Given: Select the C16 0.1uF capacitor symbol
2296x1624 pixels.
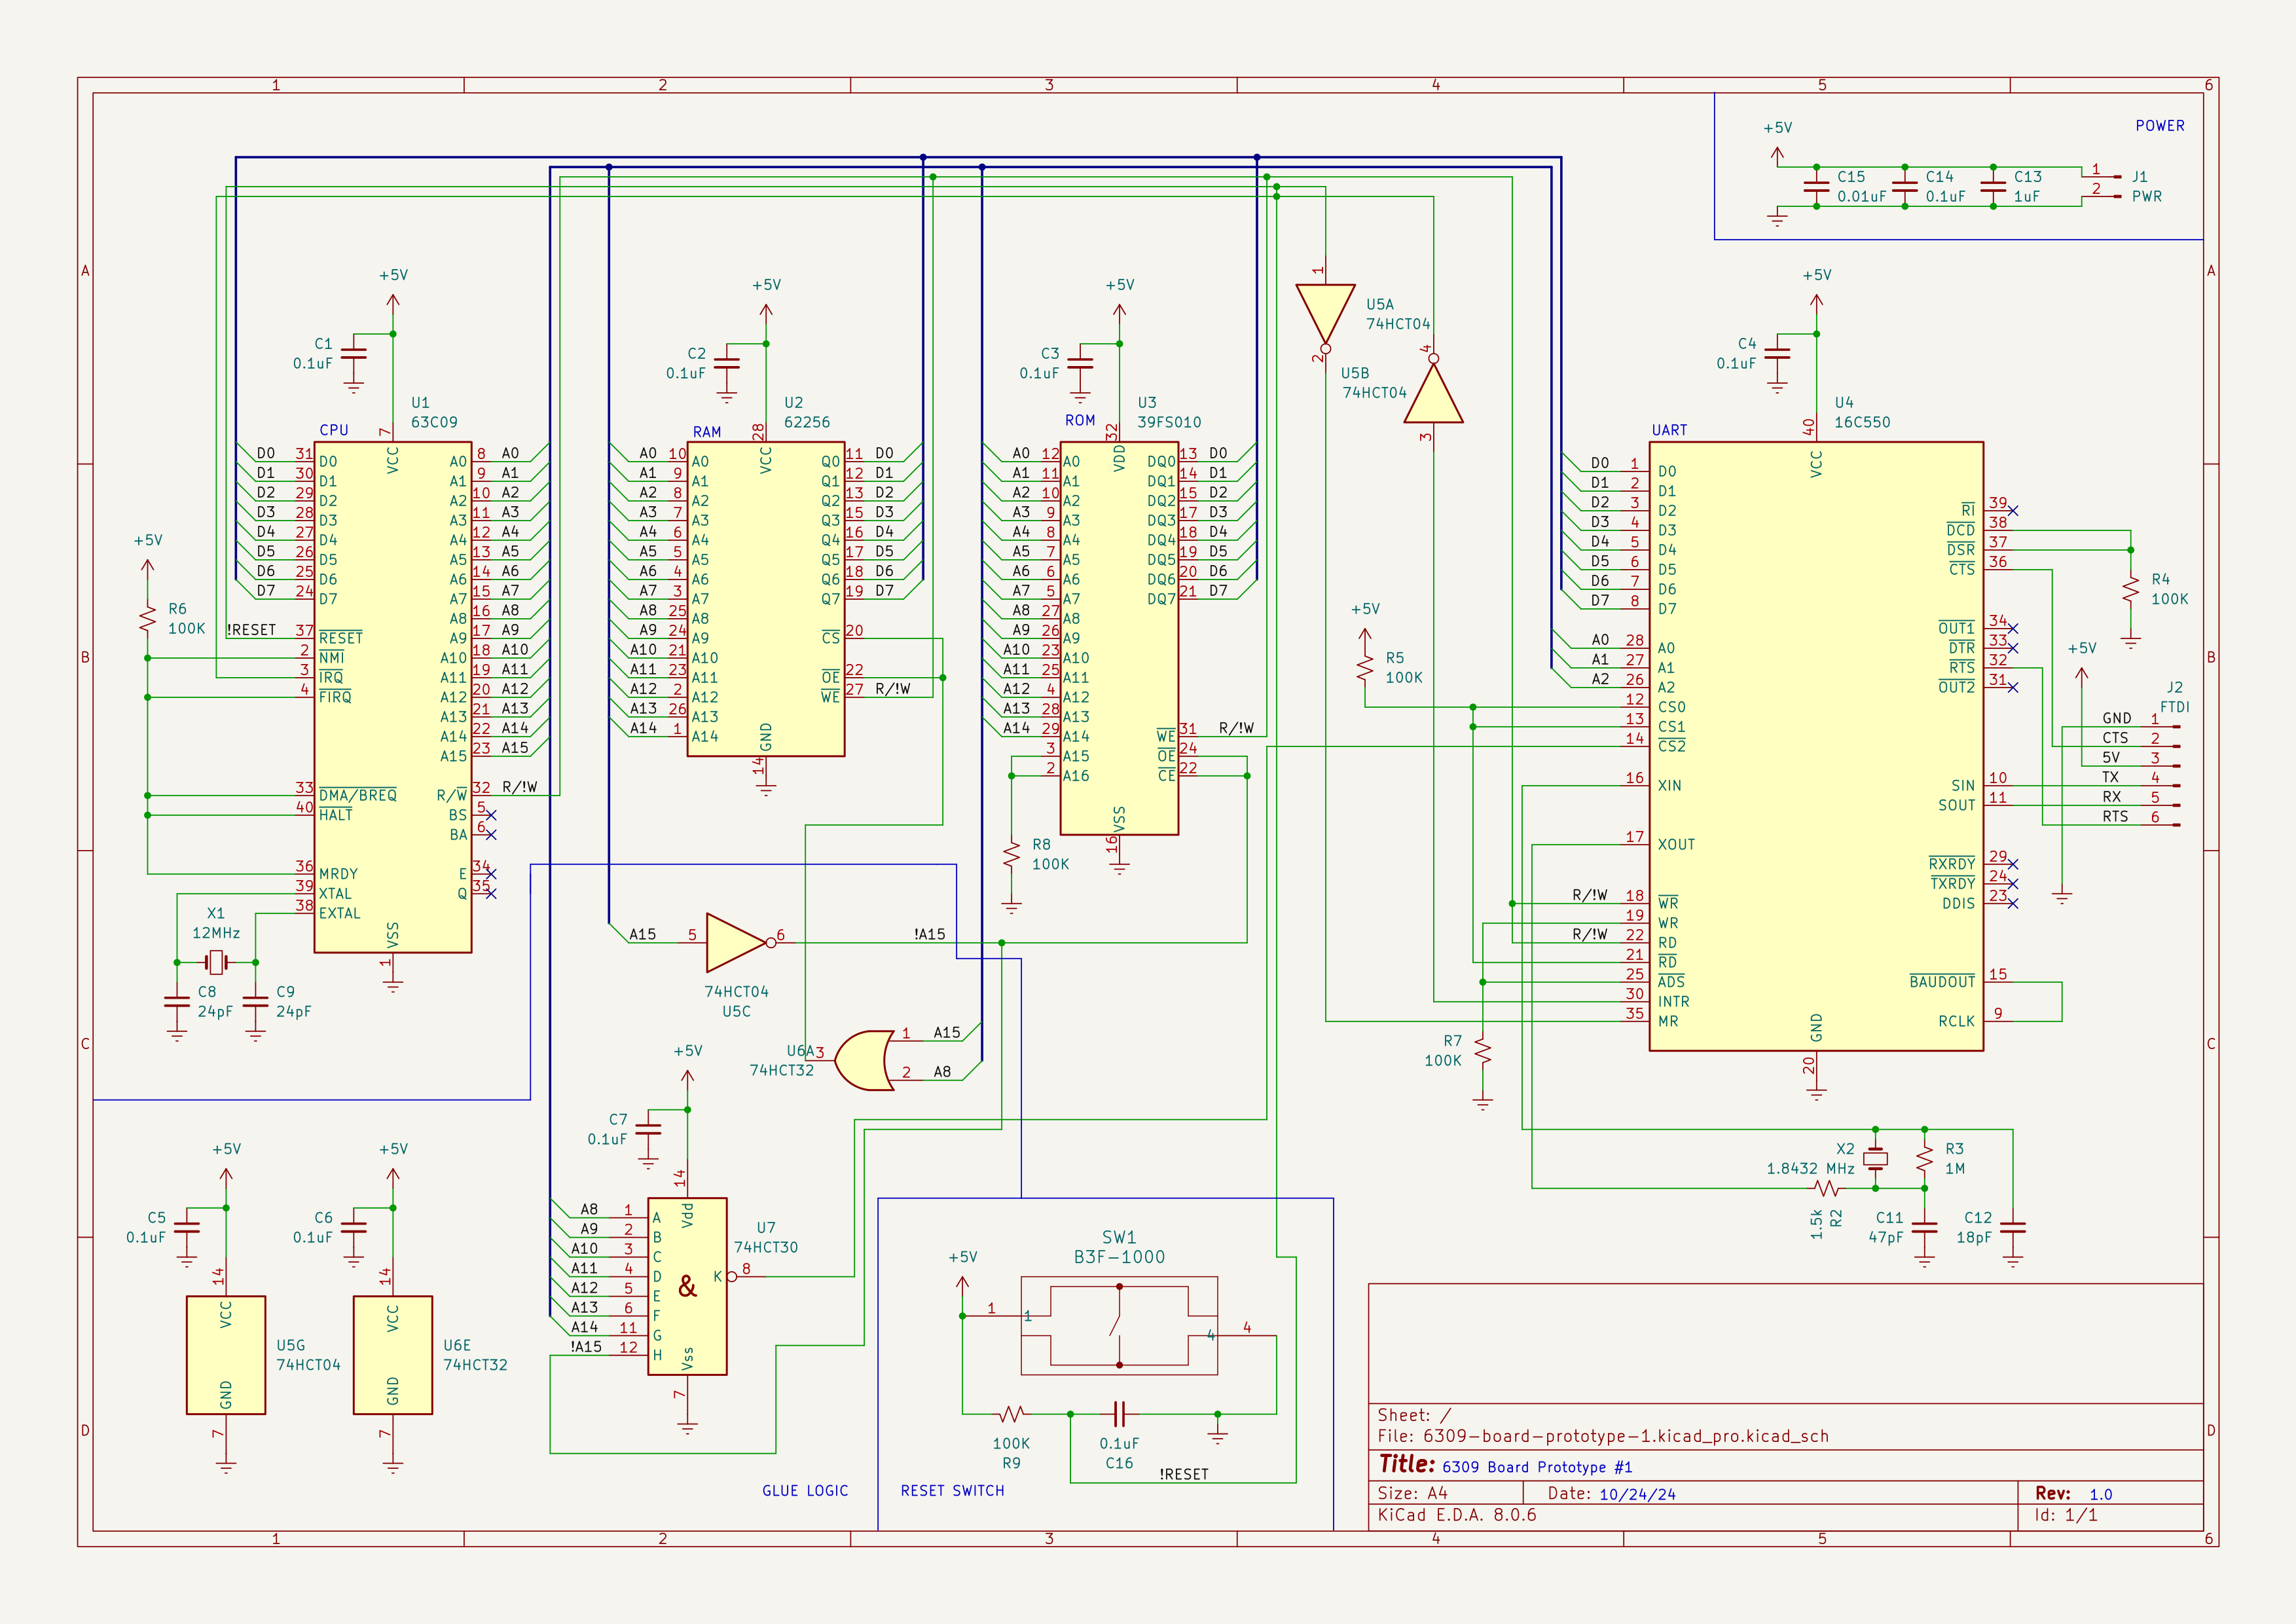Looking at the screenshot, I should tap(1119, 1413).
